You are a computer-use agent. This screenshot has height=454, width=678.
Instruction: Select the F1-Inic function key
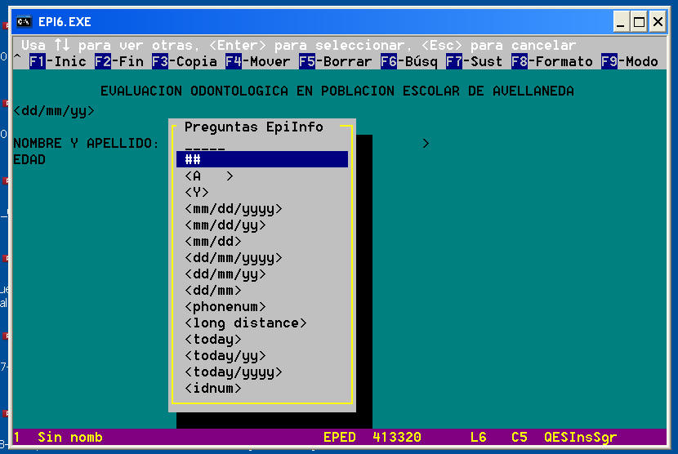[x=57, y=61]
